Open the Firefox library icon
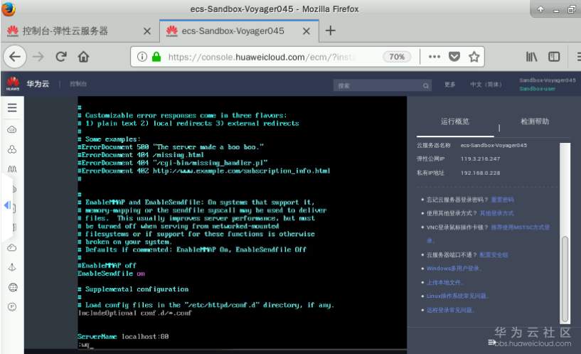 point(532,57)
